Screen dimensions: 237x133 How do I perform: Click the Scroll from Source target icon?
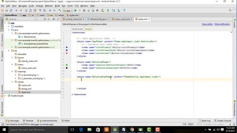(x=45, y=19)
